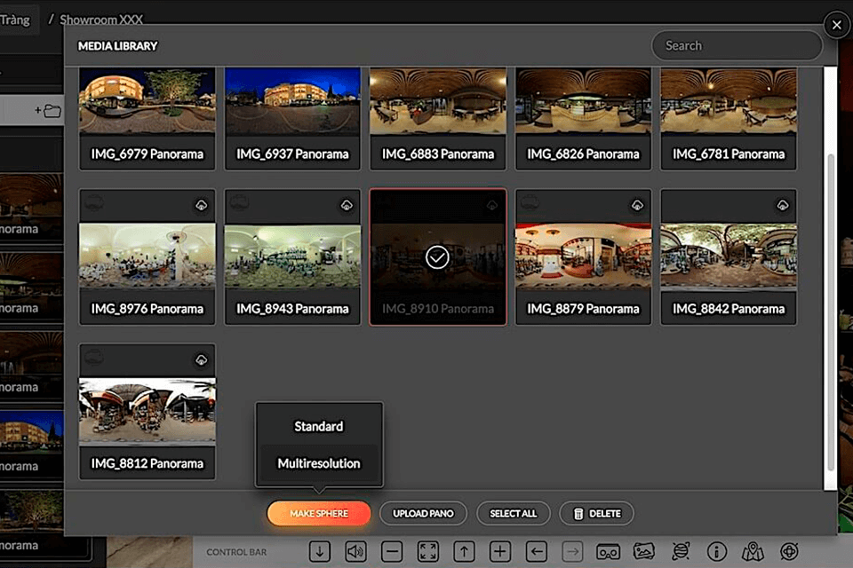Viewport: 853px width, 568px height.
Task: Enable VR goggles mode icon
Action: pos(608,552)
